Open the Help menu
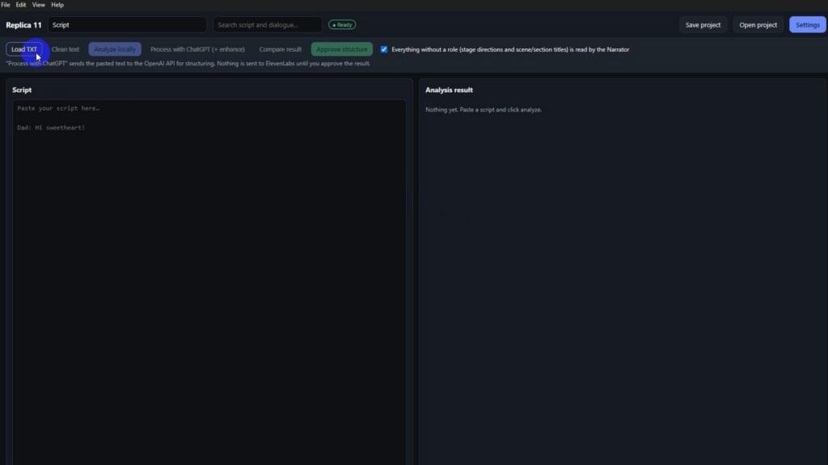Image resolution: width=828 pixels, height=465 pixels. (57, 5)
